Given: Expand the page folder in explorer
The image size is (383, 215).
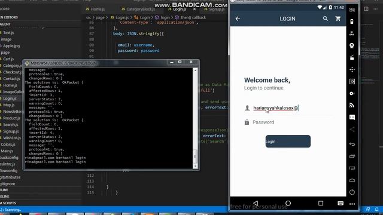Looking at the screenshot, I should [5, 53].
